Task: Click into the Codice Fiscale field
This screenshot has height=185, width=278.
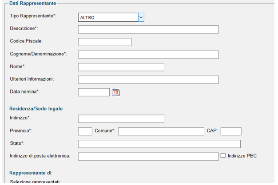Action: pyautogui.click(x=105, y=42)
